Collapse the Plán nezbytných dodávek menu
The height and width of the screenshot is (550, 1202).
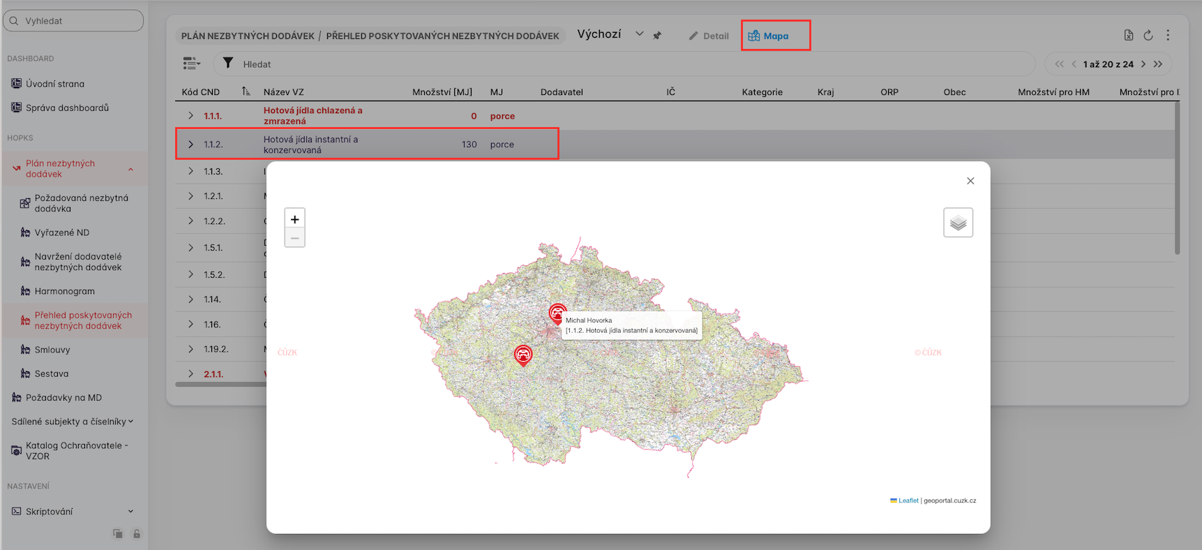click(x=130, y=169)
